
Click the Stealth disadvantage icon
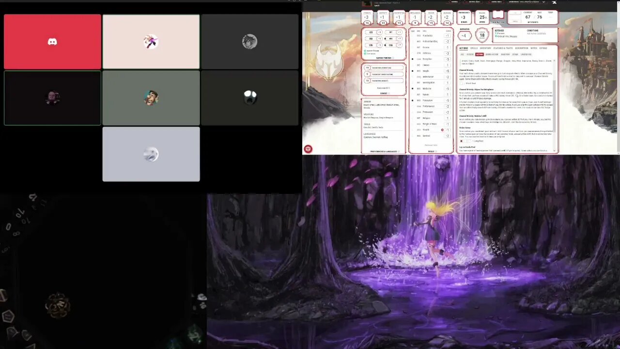pyautogui.click(x=442, y=130)
